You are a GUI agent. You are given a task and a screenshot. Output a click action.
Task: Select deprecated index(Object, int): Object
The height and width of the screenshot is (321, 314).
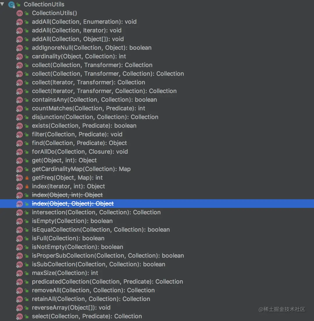[x=67, y=195]
